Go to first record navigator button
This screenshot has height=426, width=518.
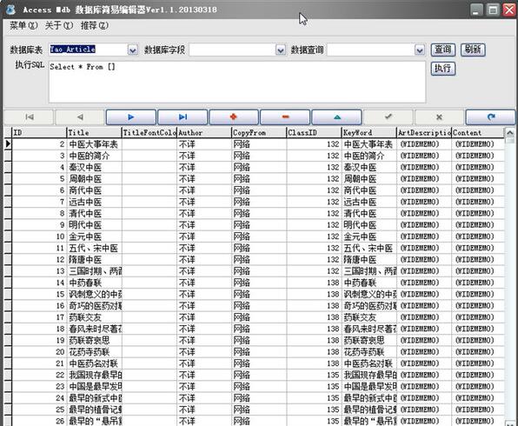pos(29,117)
